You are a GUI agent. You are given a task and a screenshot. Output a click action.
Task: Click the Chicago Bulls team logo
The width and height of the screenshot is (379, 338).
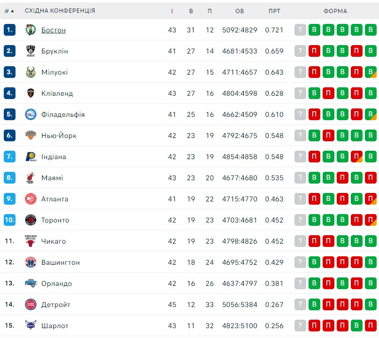31,241
